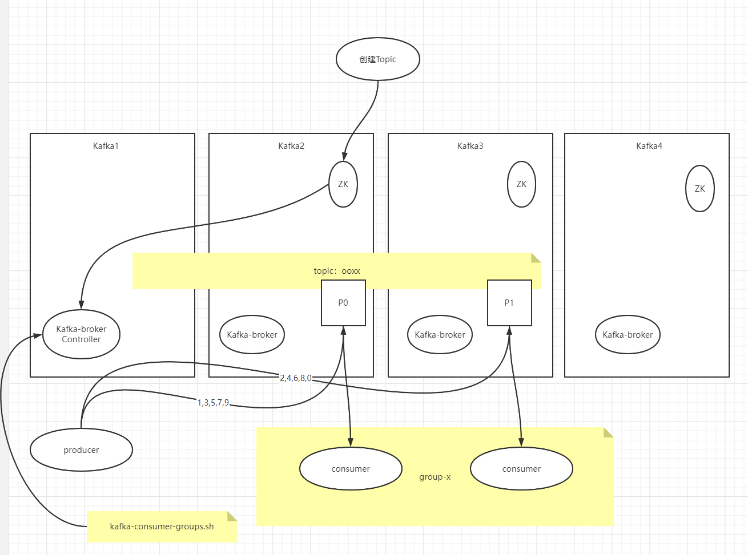The width and height of the screenshot is (748, 555).
Task: Select the ZK node in Kafka3
Action: [521, 184]
